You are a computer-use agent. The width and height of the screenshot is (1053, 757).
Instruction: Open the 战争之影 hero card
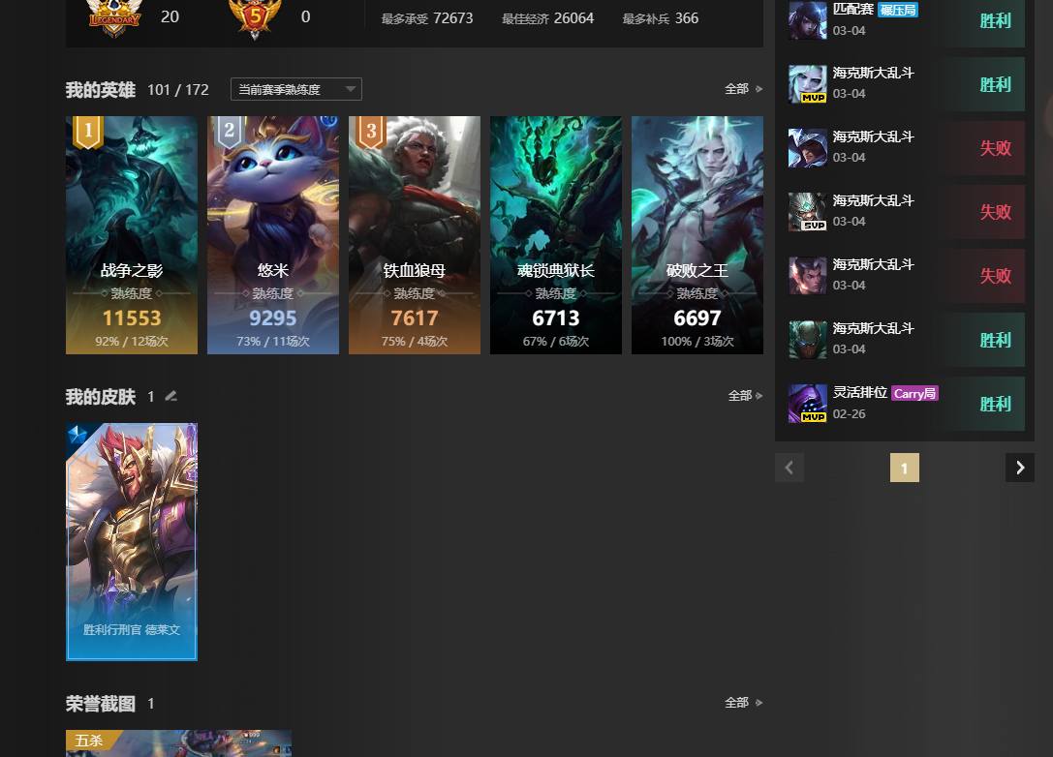pos(132,235)
